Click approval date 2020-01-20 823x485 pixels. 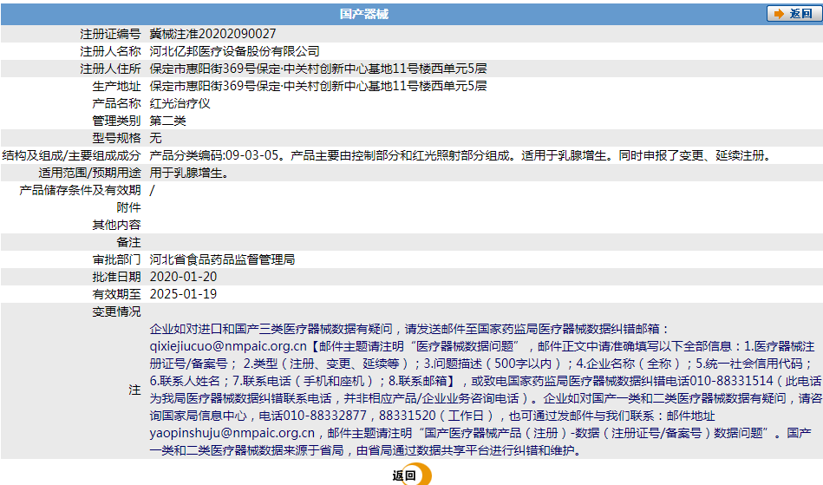[x=183, y=277]
